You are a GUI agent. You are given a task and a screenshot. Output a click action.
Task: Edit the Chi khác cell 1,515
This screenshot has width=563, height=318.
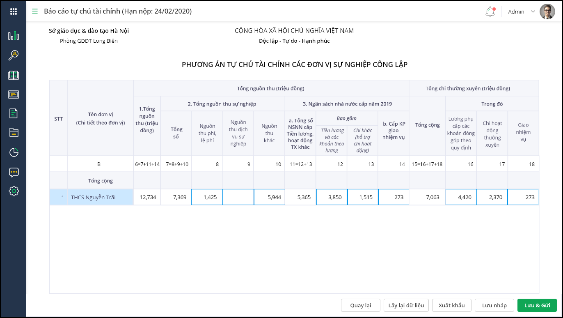363,197
